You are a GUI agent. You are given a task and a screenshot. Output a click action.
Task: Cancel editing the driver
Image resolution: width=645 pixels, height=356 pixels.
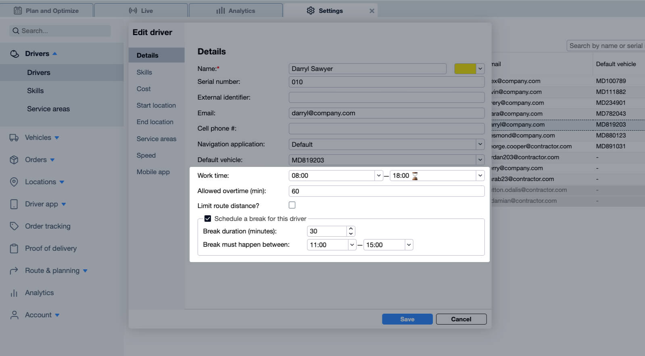[x=461, y=319]
